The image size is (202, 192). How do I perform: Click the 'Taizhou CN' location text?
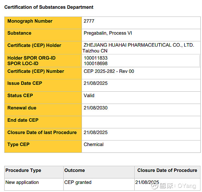95,51
